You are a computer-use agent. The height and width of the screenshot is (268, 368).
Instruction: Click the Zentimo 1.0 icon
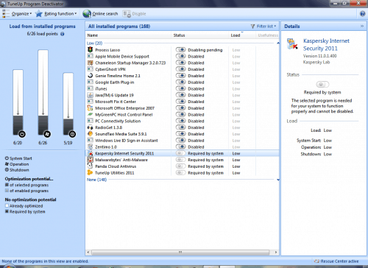[90, 147]
